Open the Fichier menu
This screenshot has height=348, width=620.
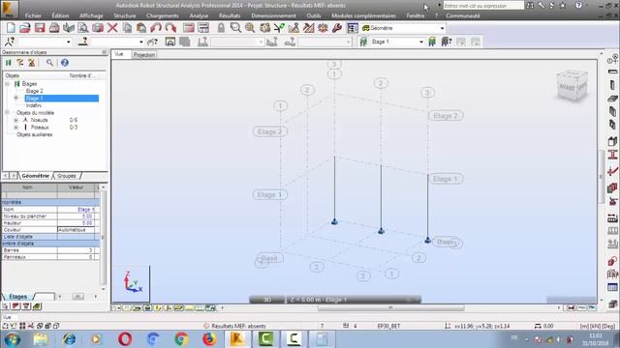tap(33, 15)
